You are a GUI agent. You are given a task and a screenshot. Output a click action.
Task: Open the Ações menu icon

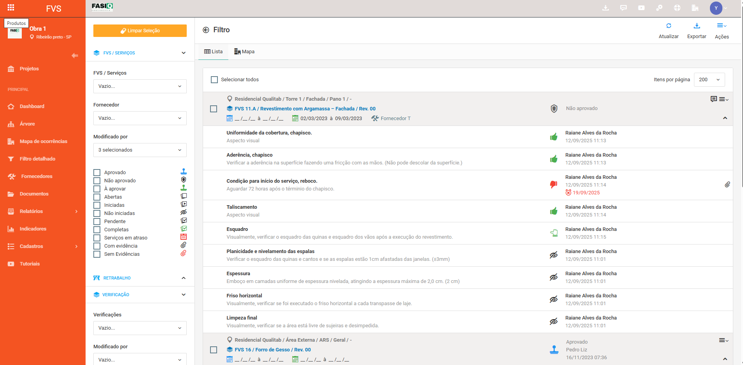point(722,26)
